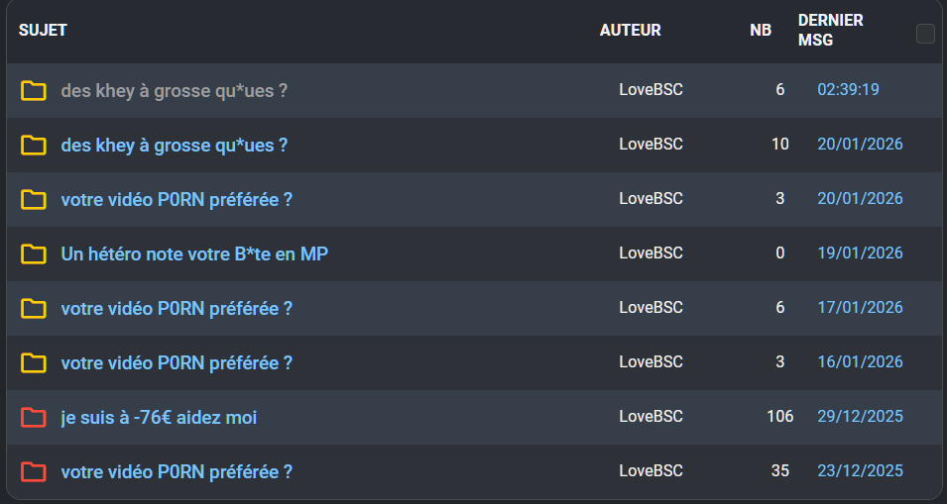Open "Un hétéro note votre B*te en MP"
Image resolution: width=947 pixels, height=504 pixels.
point(194,254)
